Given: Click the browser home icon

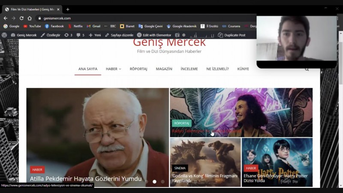Looking at the screenshot, I should [30, 18].
